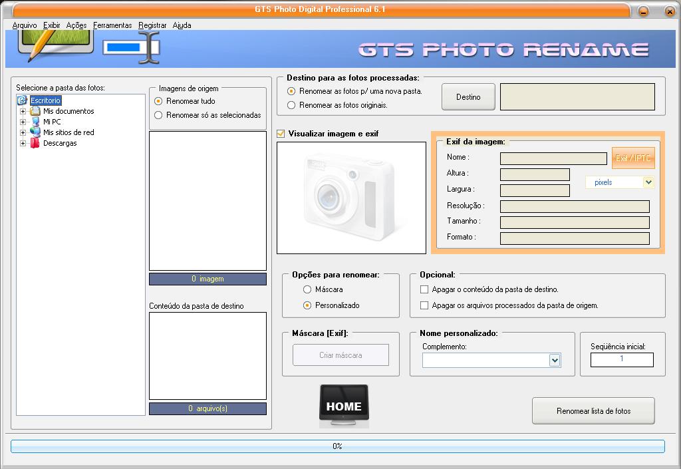Open the Ações menu

click(x=76, y=25)
